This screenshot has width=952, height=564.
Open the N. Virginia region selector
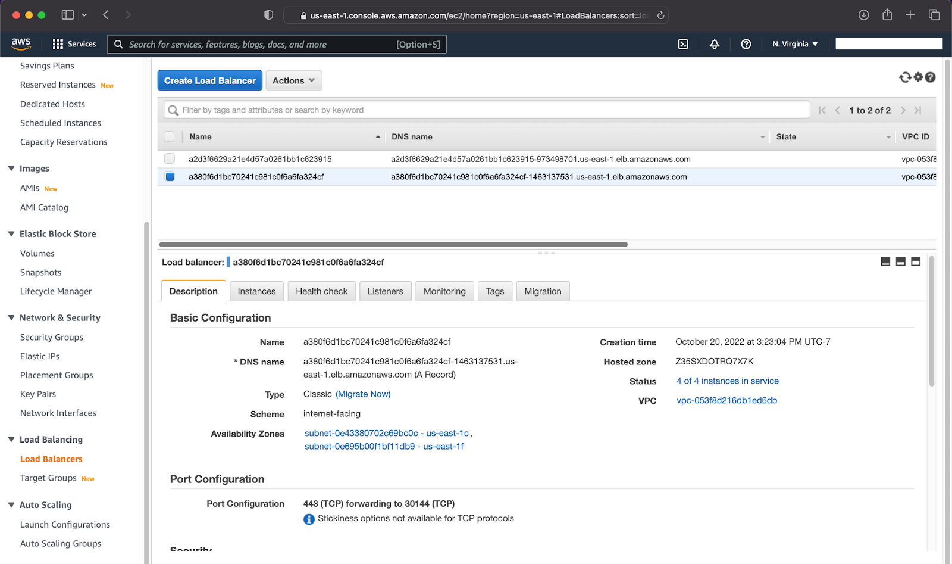point(795,44)
